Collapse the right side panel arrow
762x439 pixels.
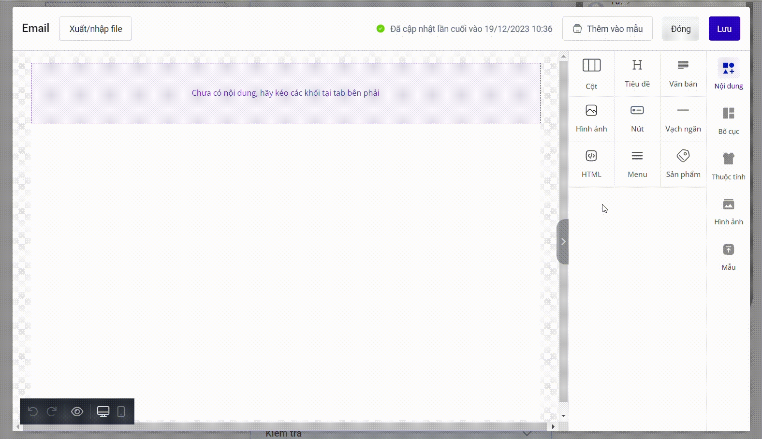(563, 242)
